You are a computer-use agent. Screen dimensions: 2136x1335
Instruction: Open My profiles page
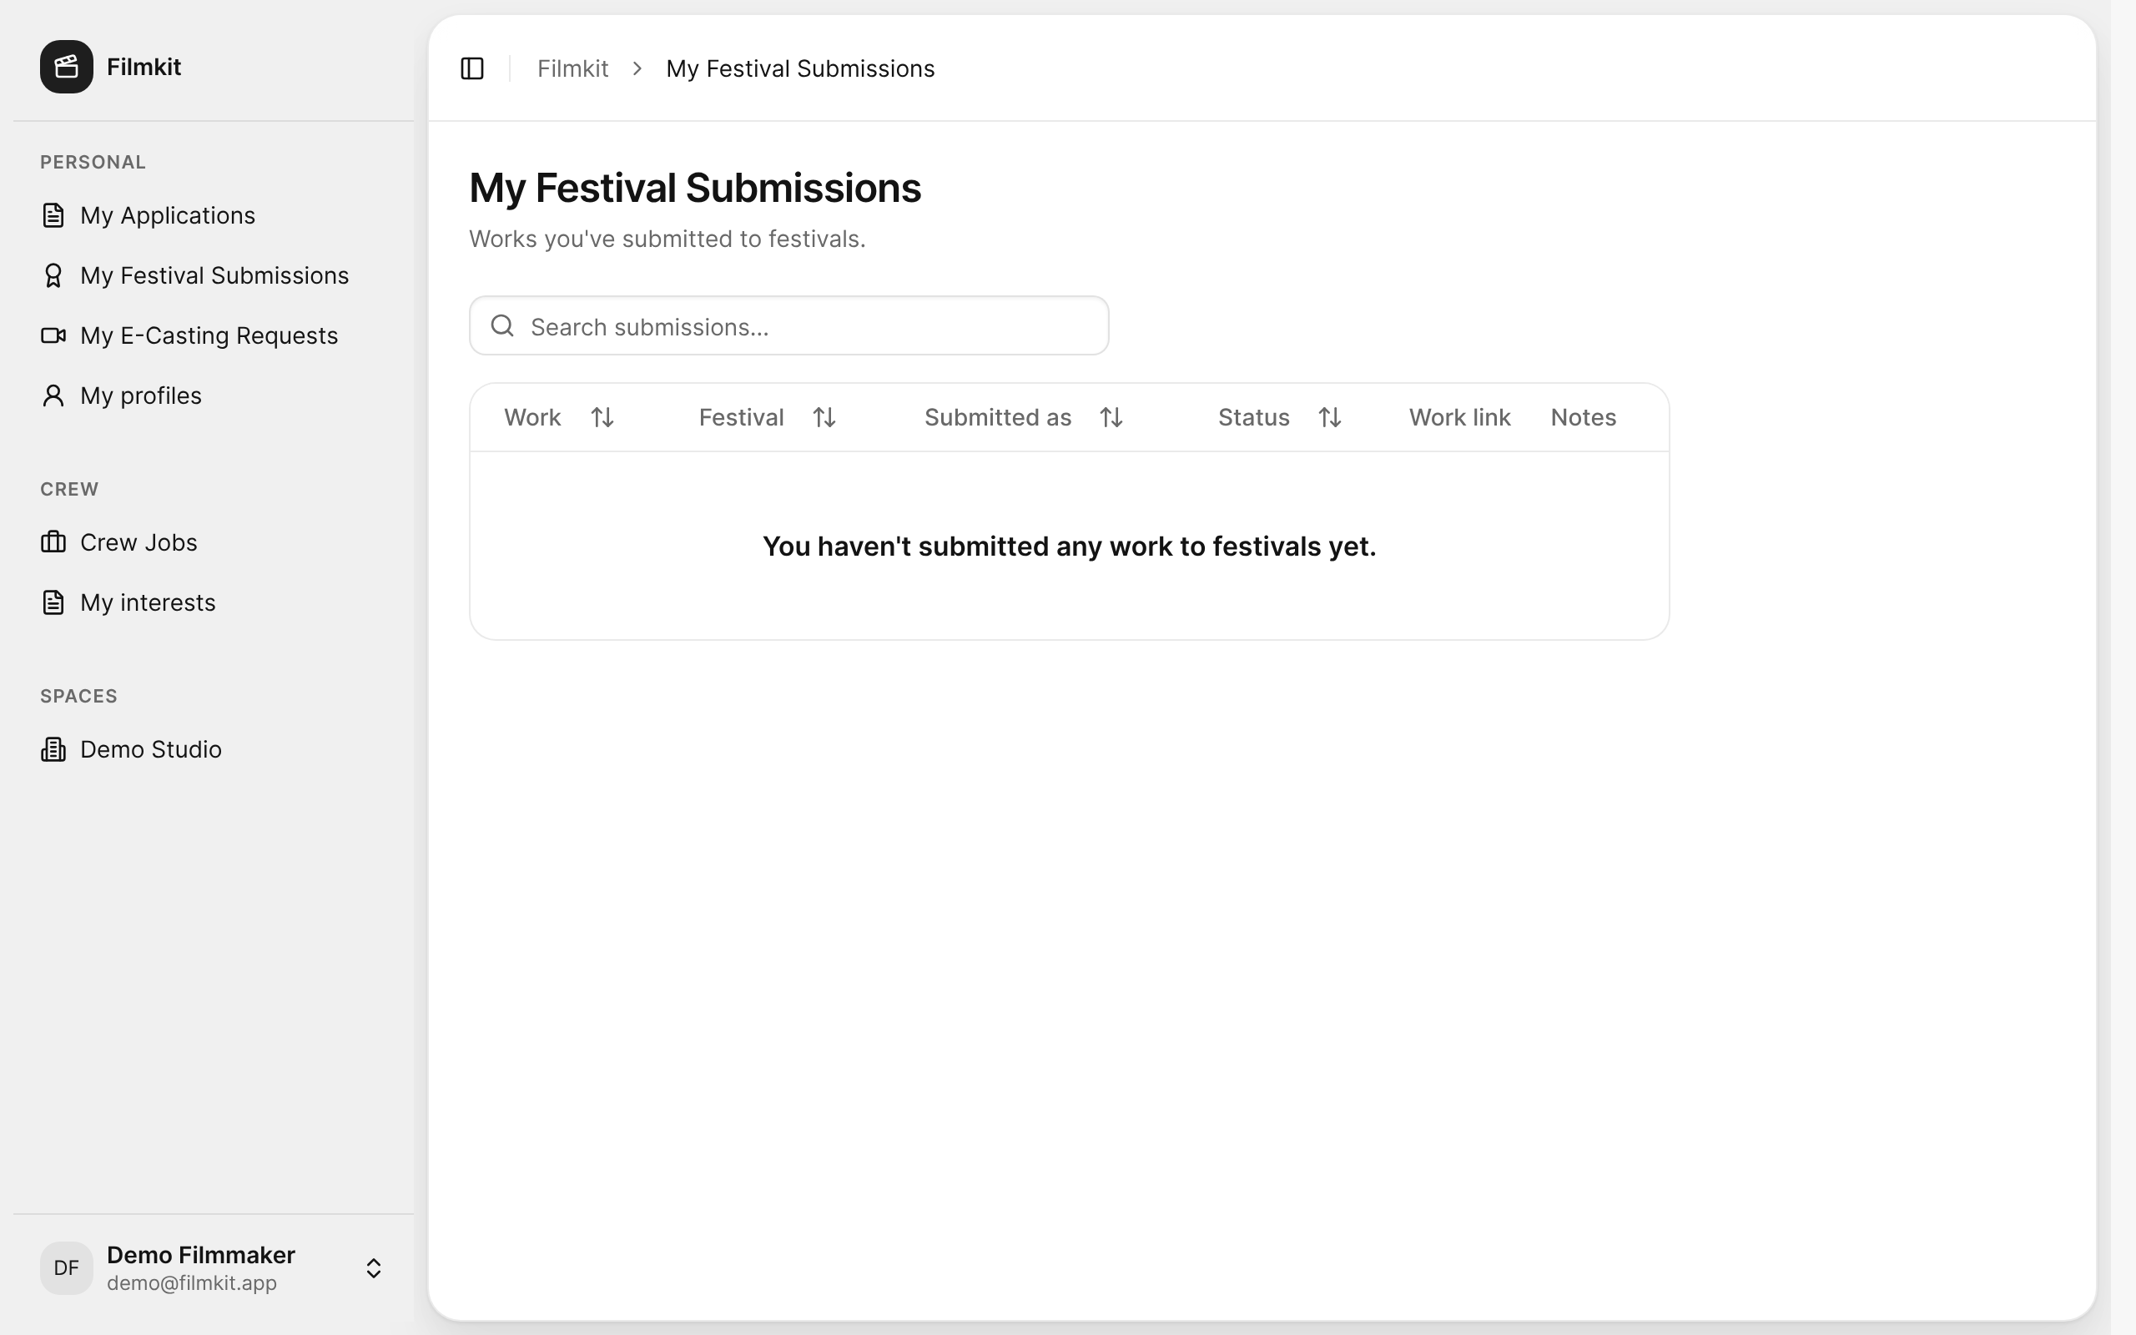tap(214, 395)
